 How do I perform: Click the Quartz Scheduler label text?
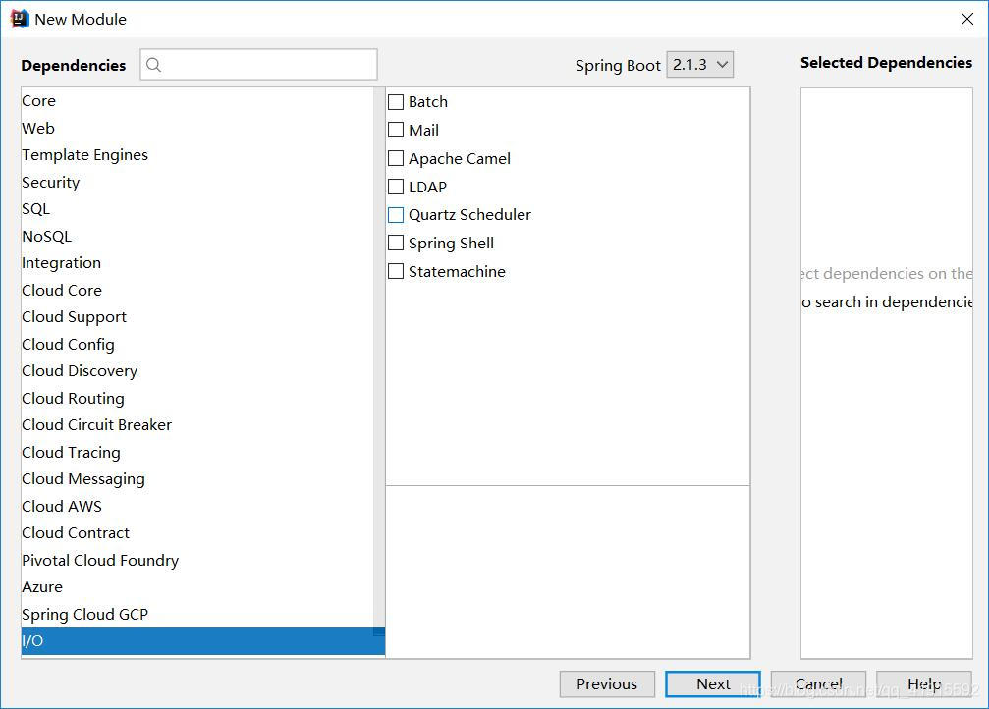pos(469,215)
